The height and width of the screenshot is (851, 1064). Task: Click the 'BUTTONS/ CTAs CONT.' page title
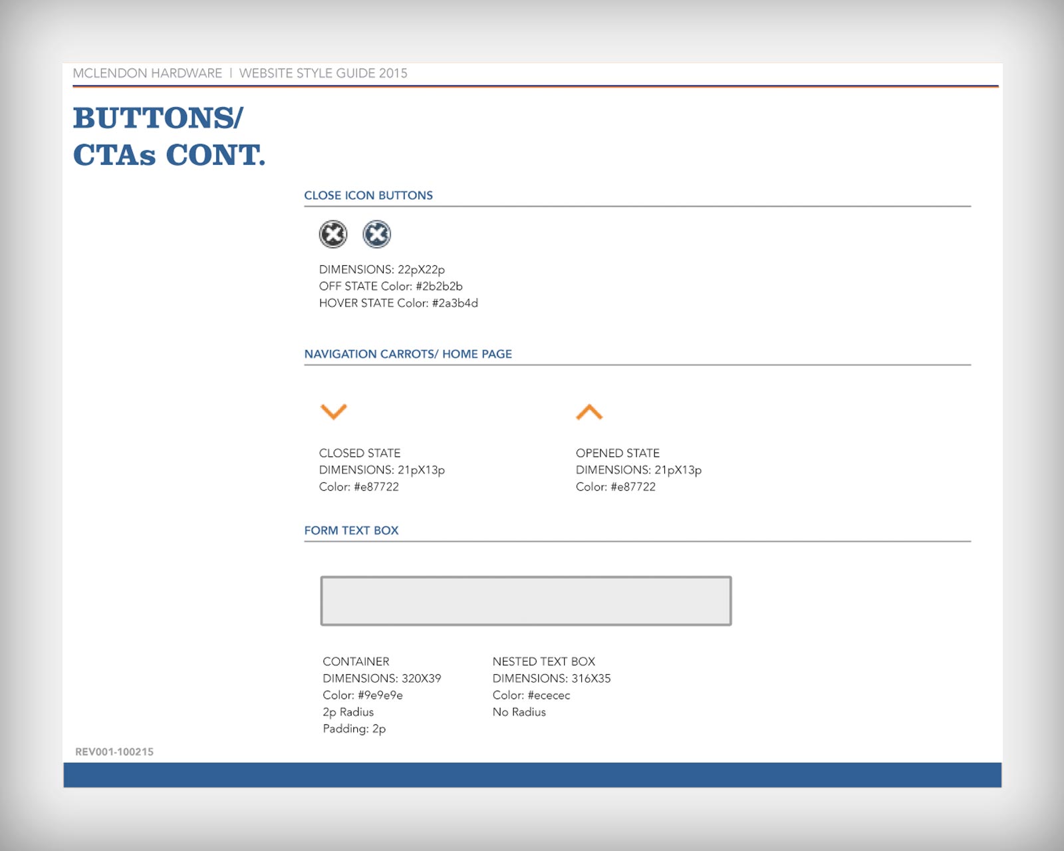(169, 136)
